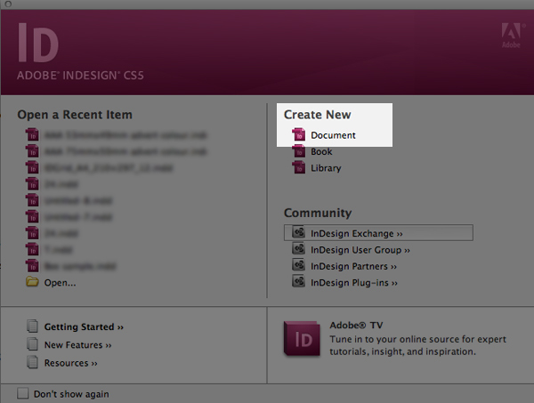Click the yellow folder Open icon
This screenshot has width=534, height=403.
click(33, 282)
